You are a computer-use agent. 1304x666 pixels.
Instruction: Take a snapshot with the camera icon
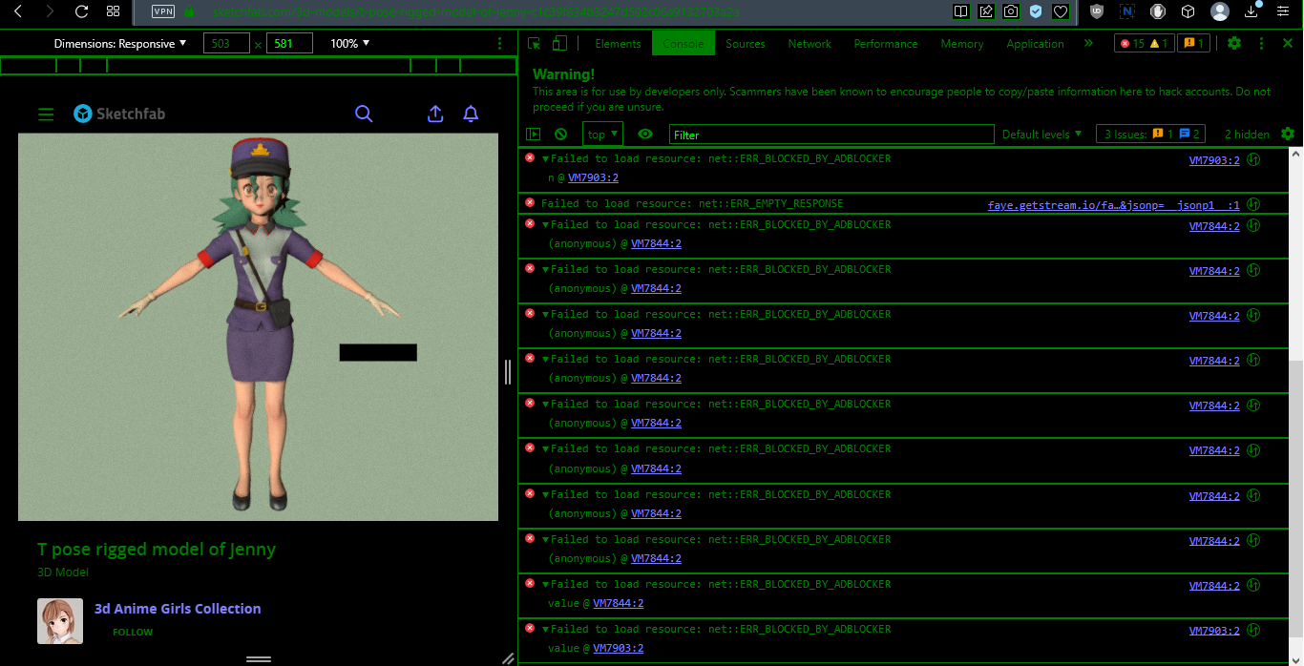[1011, 11]
